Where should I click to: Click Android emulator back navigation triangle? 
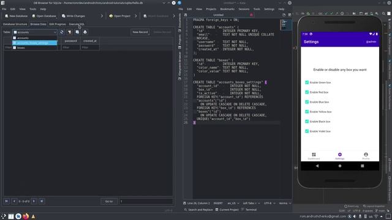[317, 166]
